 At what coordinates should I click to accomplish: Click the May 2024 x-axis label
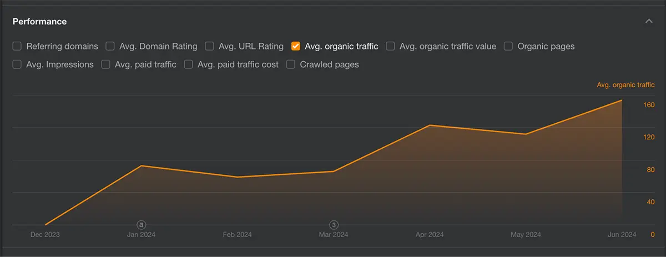pyautogui.click(x=526, y=235)
